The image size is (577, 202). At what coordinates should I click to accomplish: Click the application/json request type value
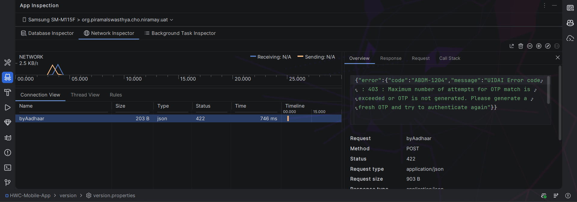(x=425, y=169)
